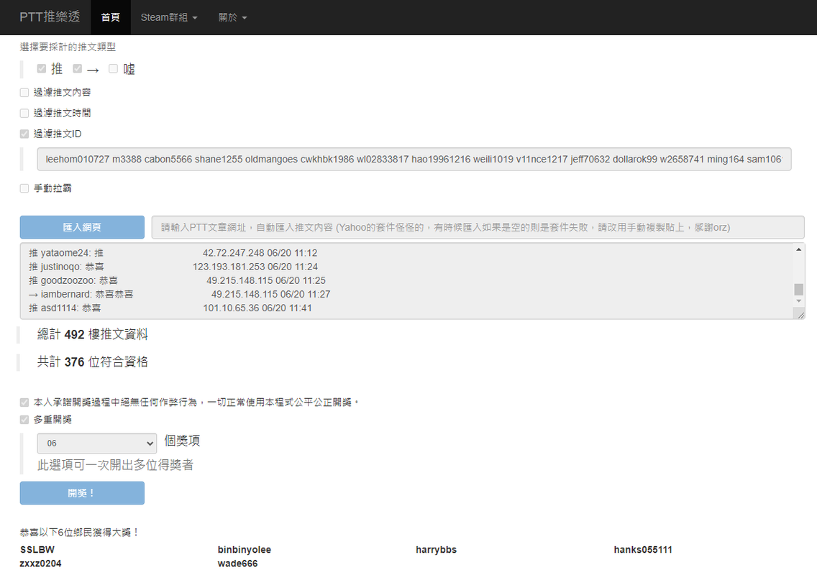The width and height of the screenshot is (817, 575).
Task: Click the text area scrollbar down arrow
Action: pos(799,301)
